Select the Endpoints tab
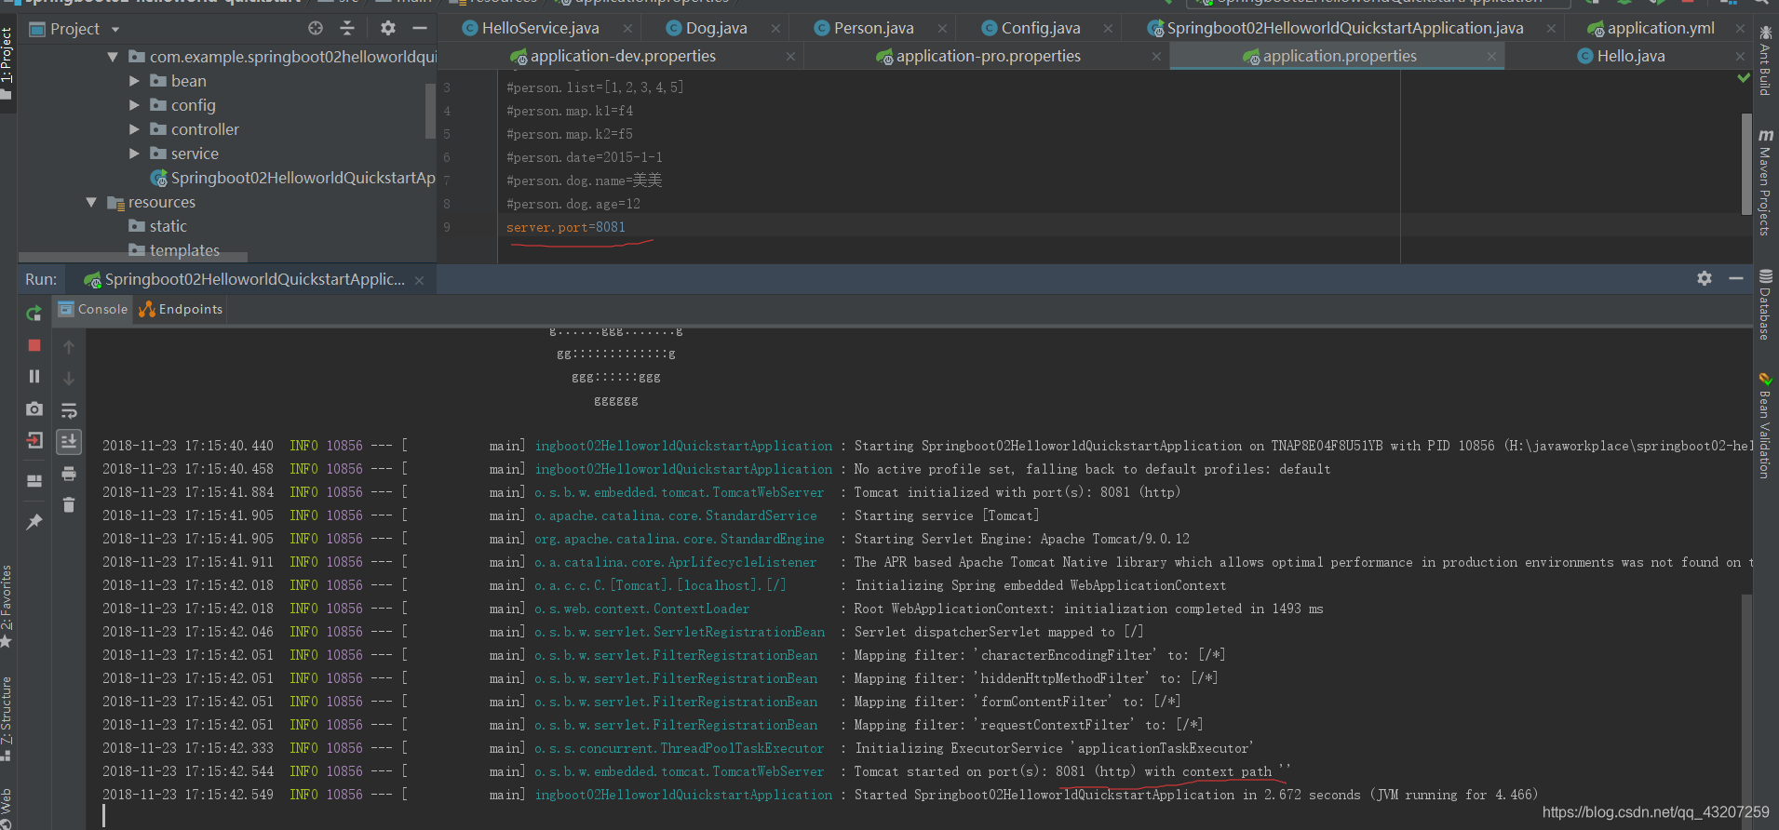The height and width of the screenshot is (830, 1779). click(181, 309)
